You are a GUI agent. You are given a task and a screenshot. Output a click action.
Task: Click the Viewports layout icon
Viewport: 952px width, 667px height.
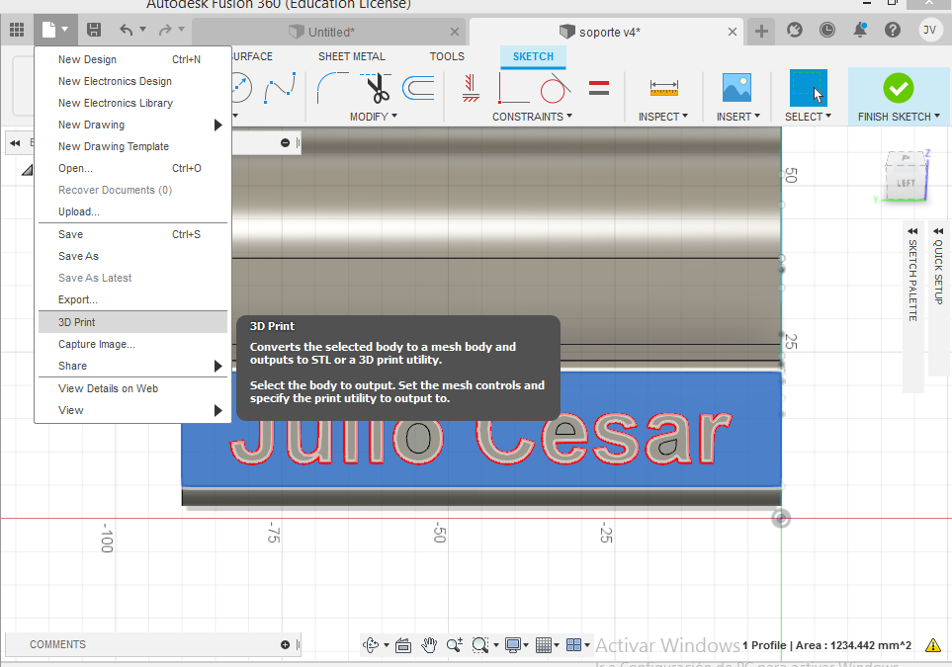[573, 645]
